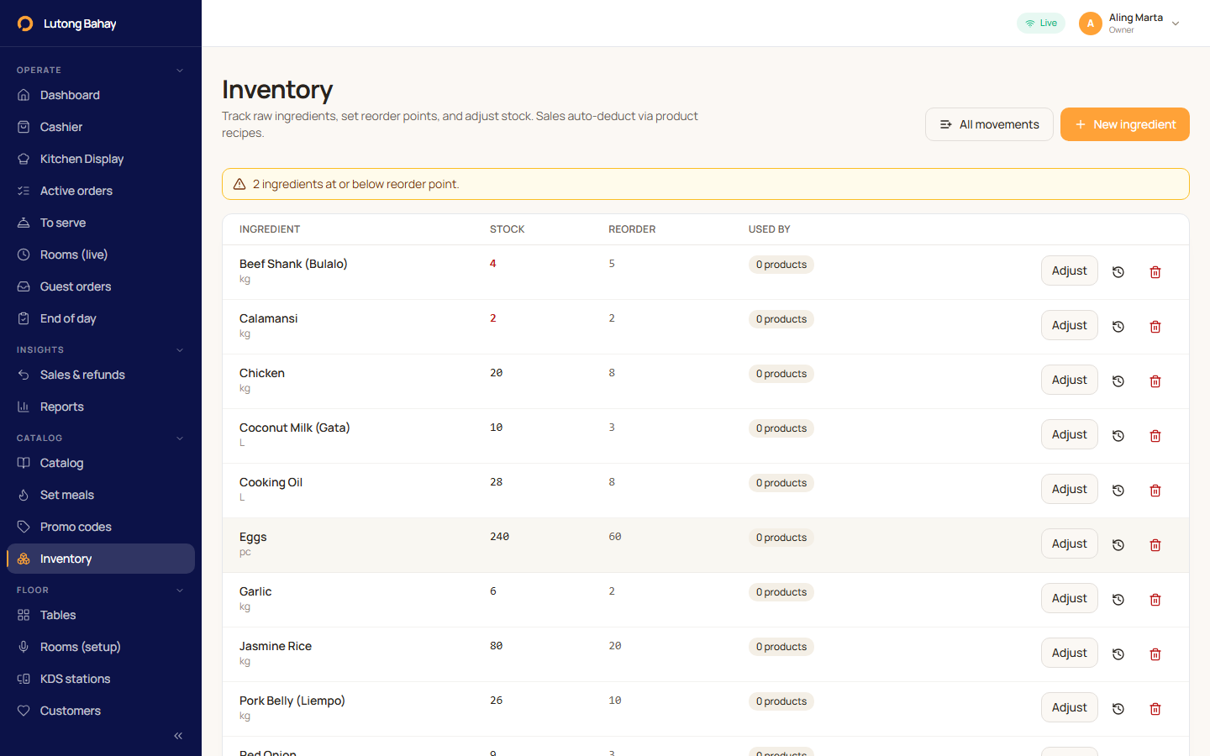The height and width of the screenshot is (756, 1210).
Task: Adjust Cooking Oil stock
Action: point(1069,489)
